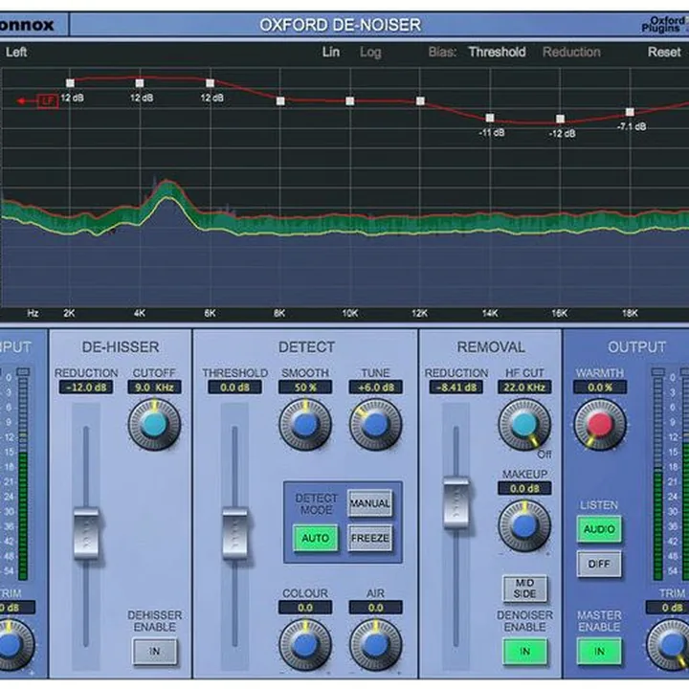Listen to AUDIO output
This screenshot has height=689, width=689.
[x=599, y=529]
